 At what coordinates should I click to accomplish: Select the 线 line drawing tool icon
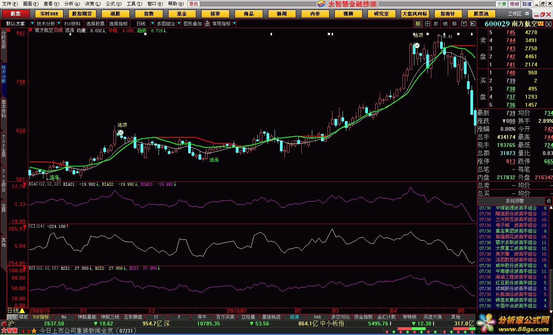click(445, 23)
